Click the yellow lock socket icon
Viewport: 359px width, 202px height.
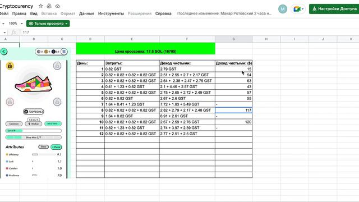pyautogui.click(x=10, y=66)
